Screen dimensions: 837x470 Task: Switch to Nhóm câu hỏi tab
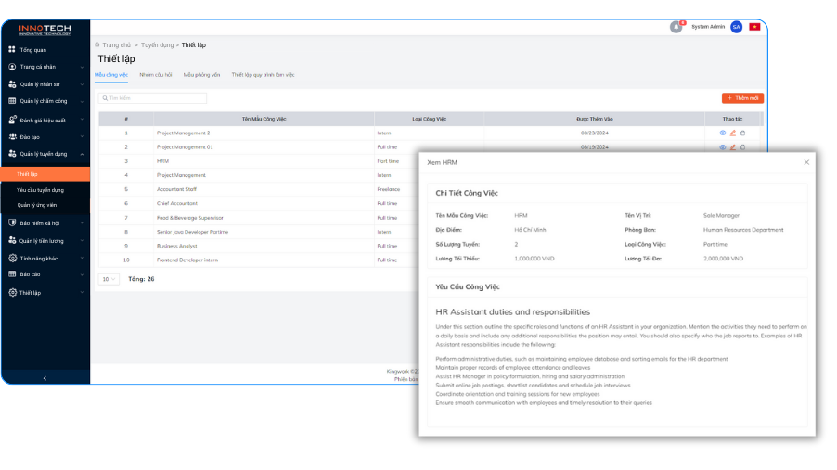tap(155, 74)
